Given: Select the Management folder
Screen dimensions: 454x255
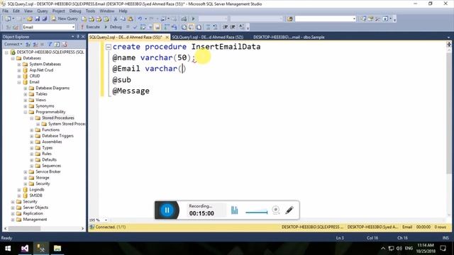Looking at the screenshot, I should click(x=35, y=220).
